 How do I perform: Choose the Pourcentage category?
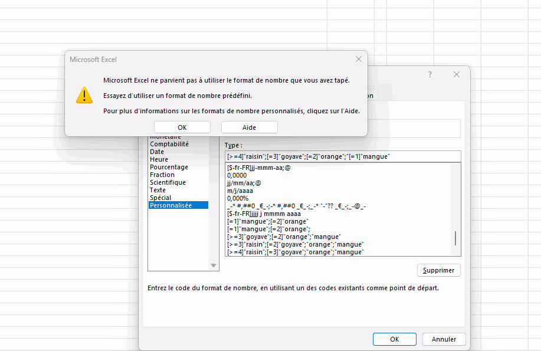pyautogui.click(x=169, y=167)
